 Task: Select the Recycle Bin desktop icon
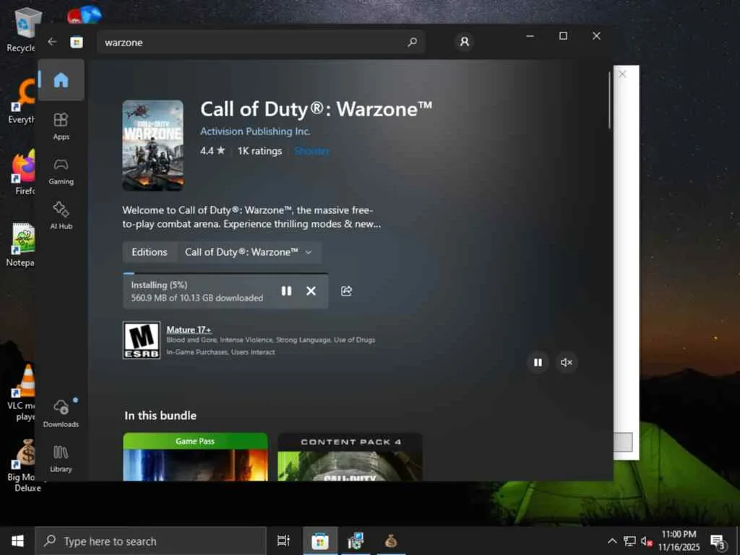[x=21, y=30]
